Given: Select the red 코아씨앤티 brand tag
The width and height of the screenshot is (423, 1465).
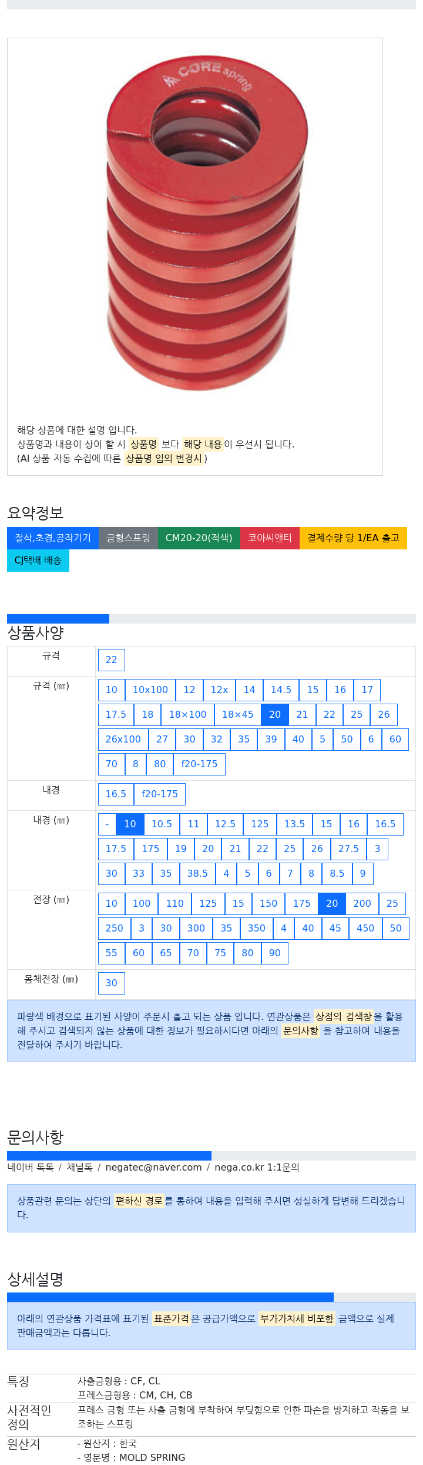Looking at the screenshot, I should pyautogui.click(x=270, y=538).
